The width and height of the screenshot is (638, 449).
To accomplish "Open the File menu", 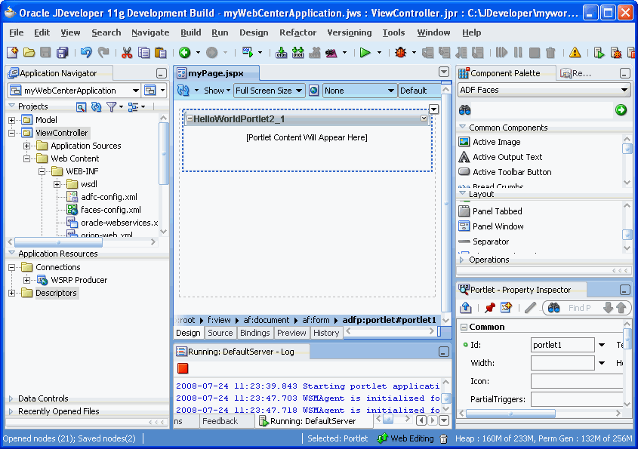I will coord(17,32).
